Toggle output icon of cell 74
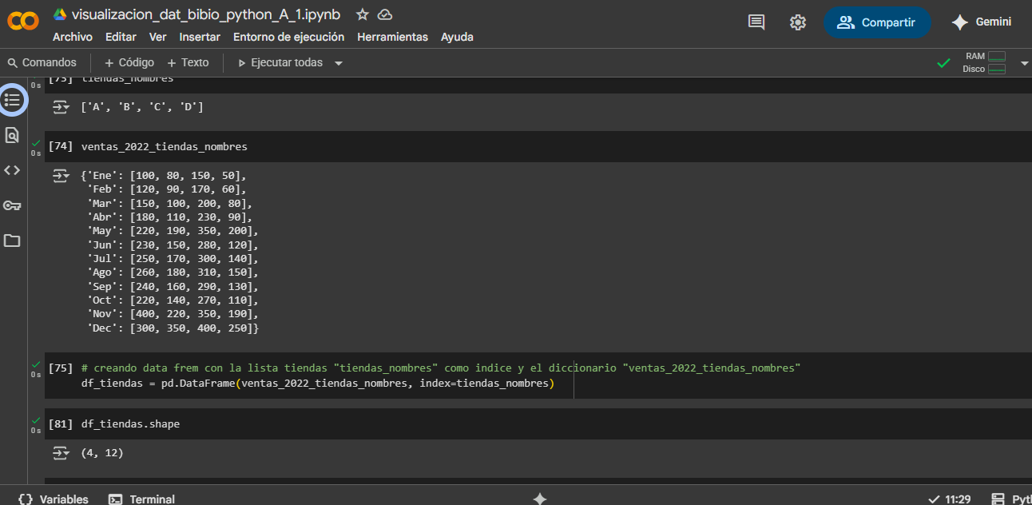The height and width of the screenshot is (505, 1032). coord(62,176)
